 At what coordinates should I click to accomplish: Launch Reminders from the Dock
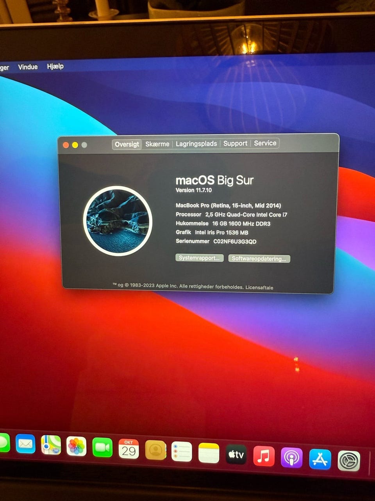[182, 451]
